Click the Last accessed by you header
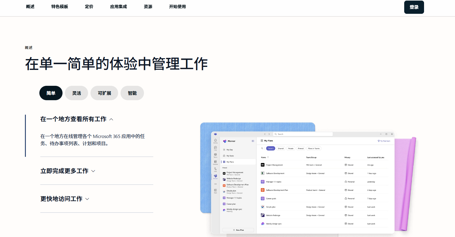Image resolution: width=455 pixels, height=237 pixels. pos(376,157)
